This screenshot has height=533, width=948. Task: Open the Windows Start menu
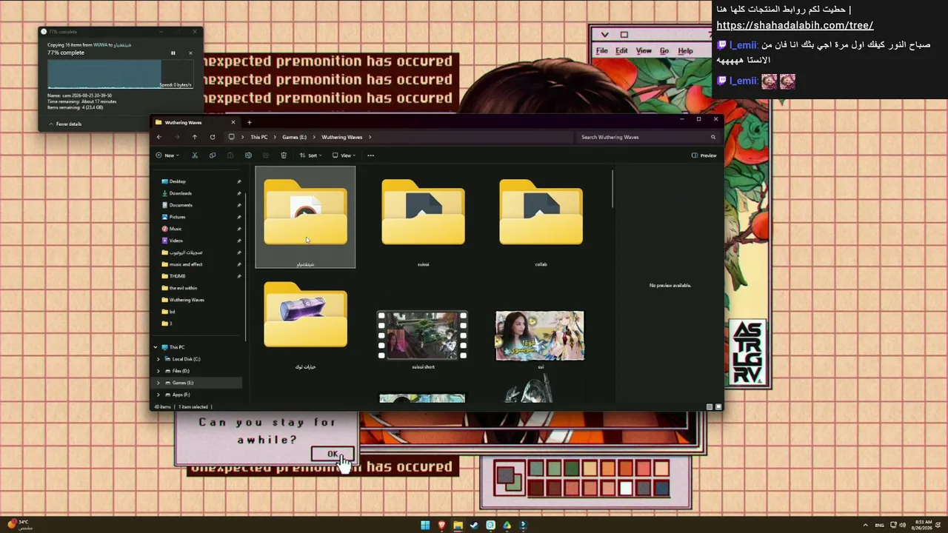[425, 526]
